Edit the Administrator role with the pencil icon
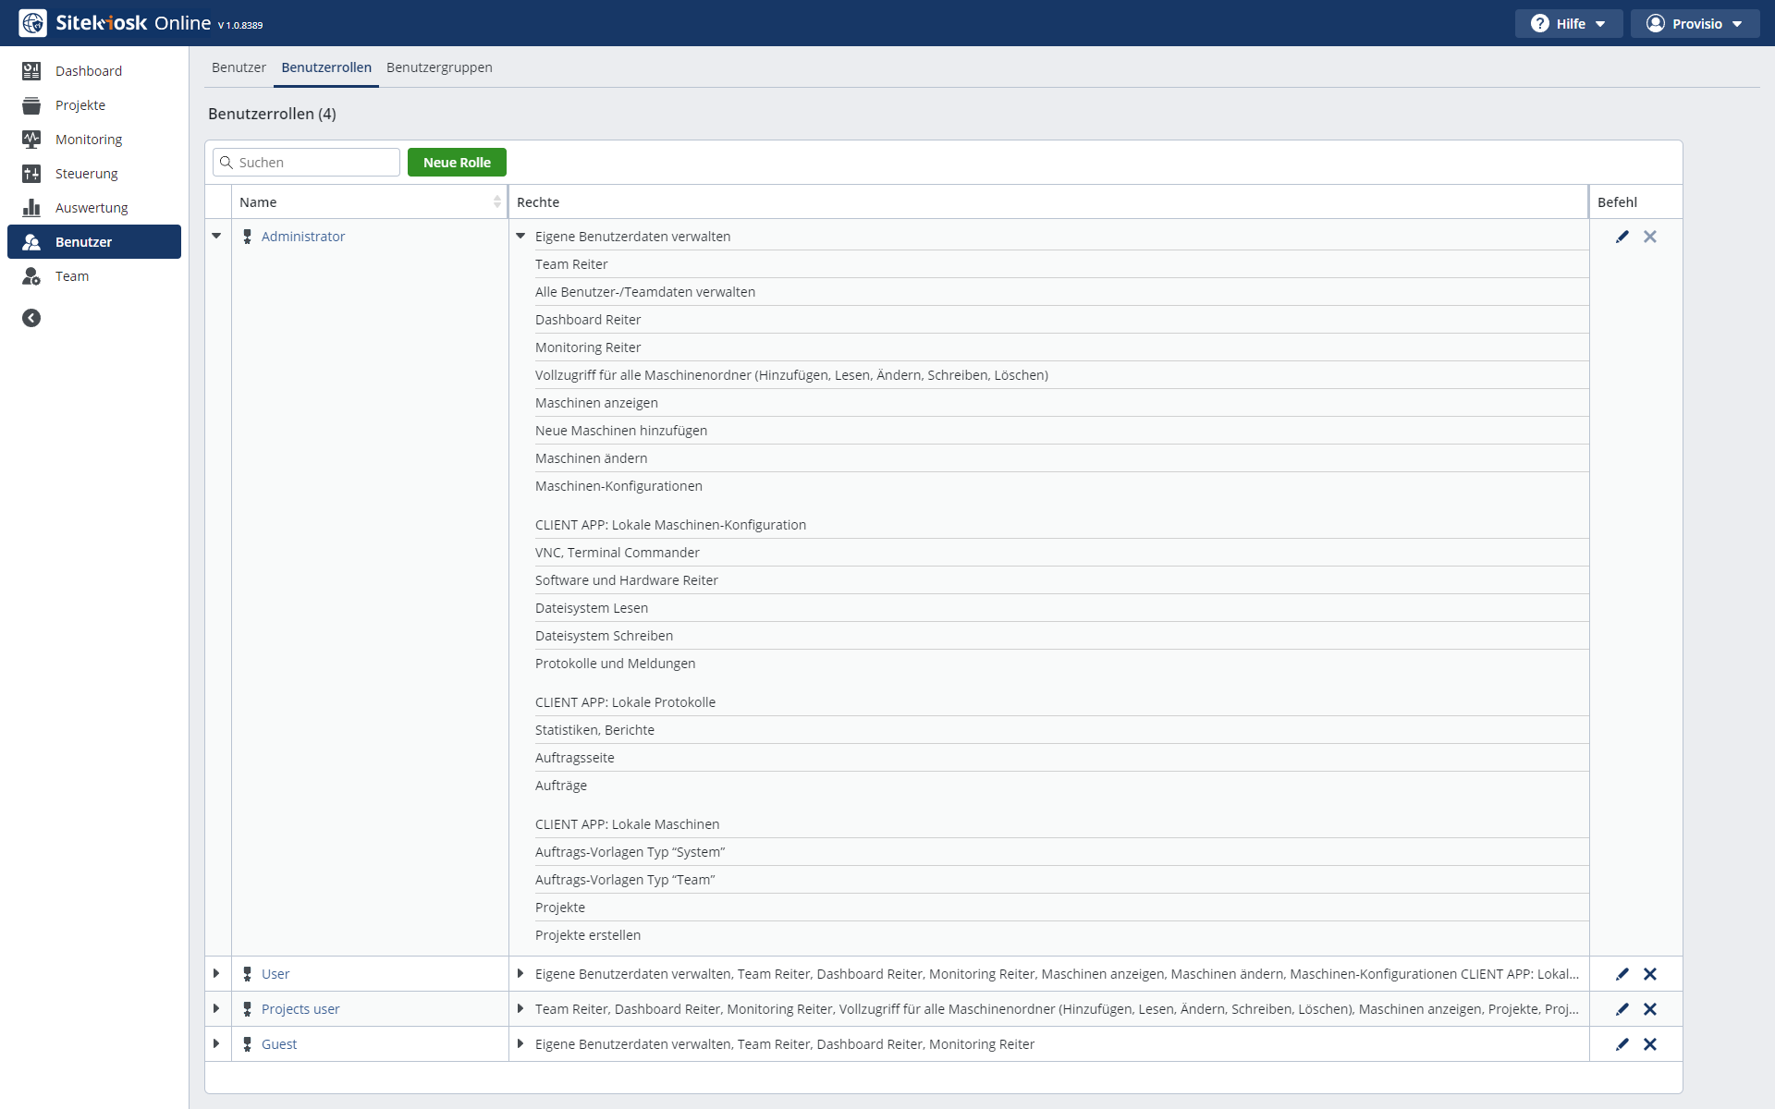 pos(1622,237)
